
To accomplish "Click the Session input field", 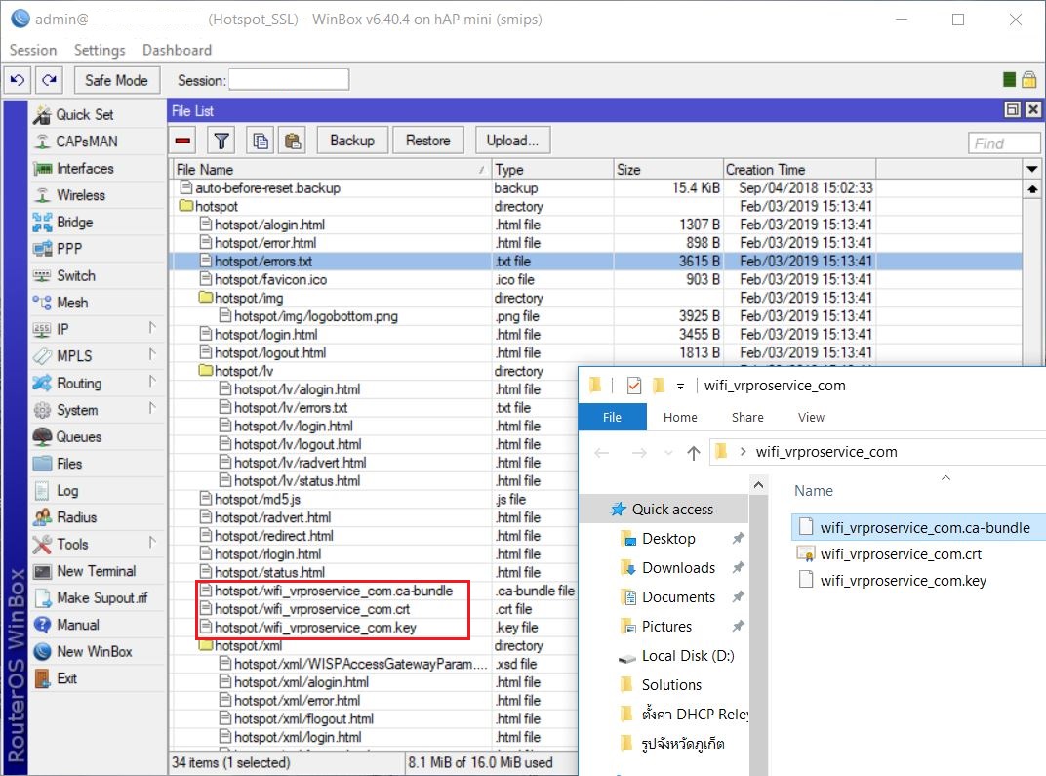I will coord(289,79).
